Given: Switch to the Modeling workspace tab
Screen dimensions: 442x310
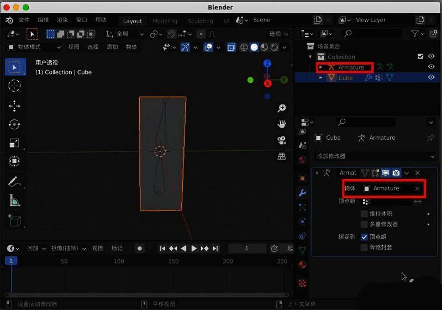Looking at the screenshot, I should click(165, 21).
